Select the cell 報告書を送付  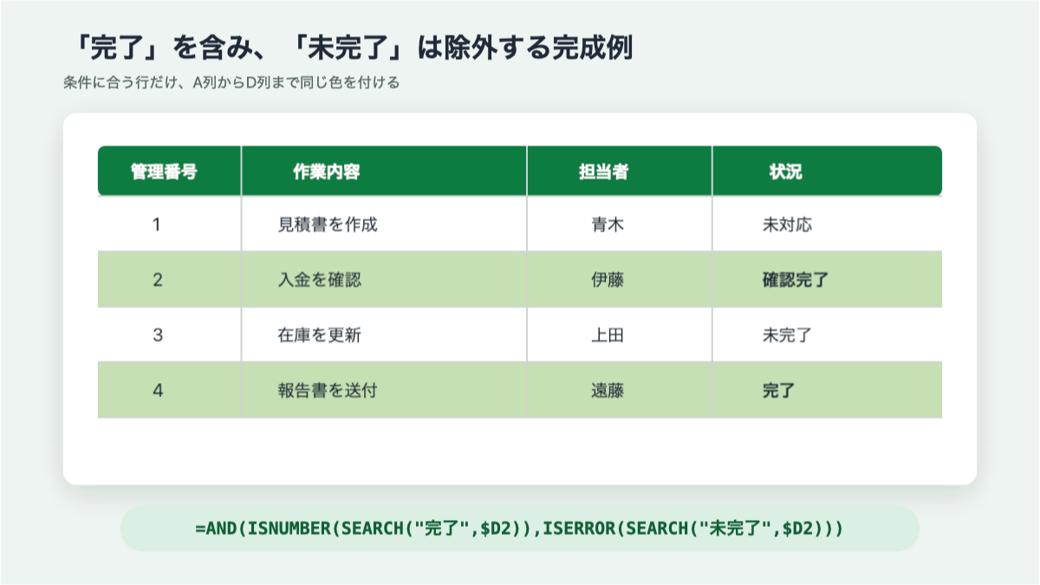click(384, 390)
